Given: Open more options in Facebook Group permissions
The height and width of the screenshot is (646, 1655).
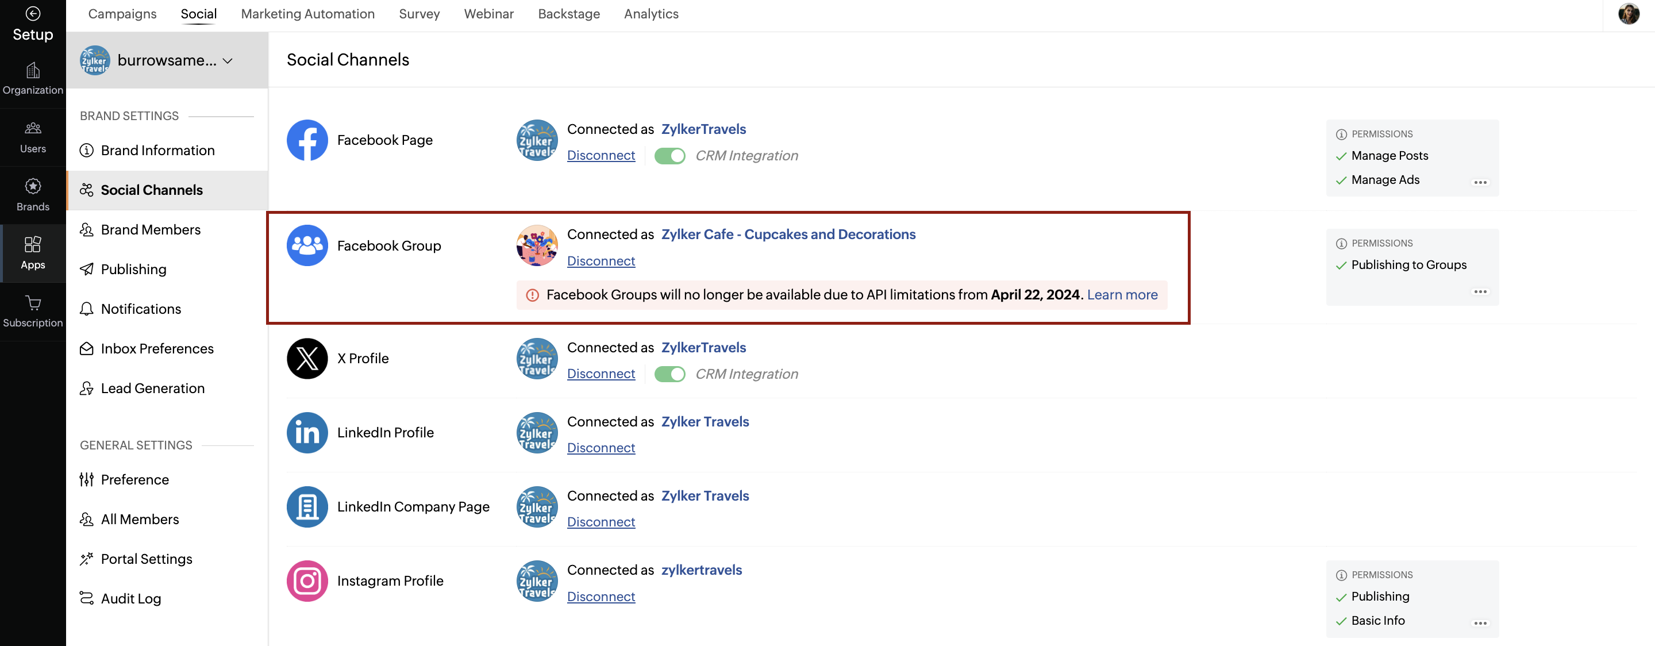Looking at the screenshot, I should pos(1480,292).
